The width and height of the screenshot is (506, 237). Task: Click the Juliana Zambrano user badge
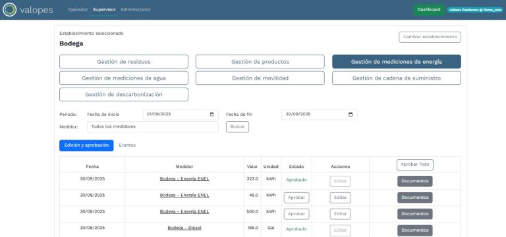point(475,10)
